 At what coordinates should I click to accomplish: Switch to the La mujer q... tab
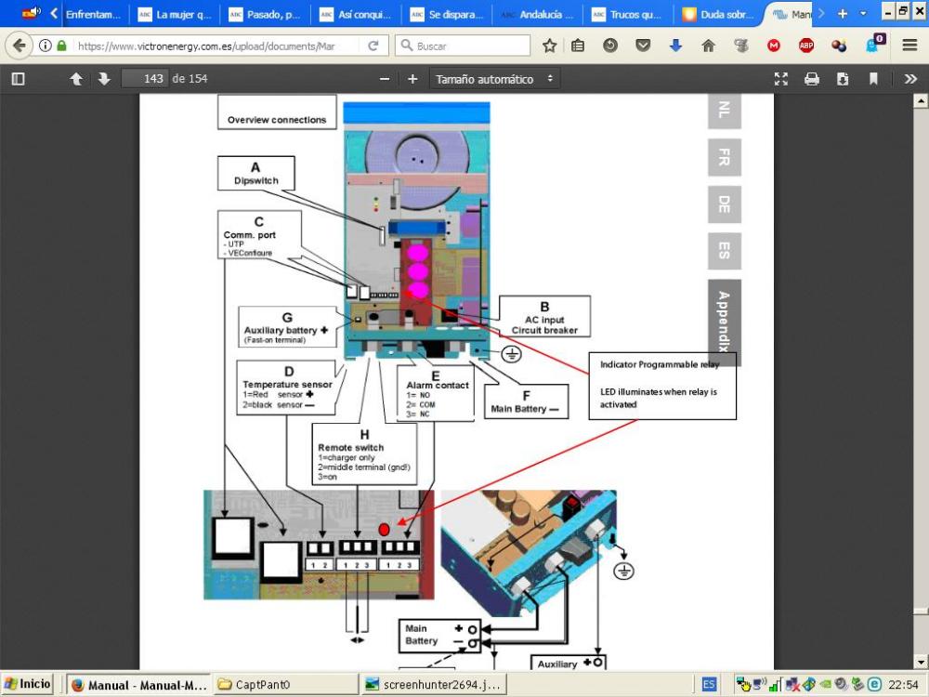pyautogui.click(x=175, y=14)
